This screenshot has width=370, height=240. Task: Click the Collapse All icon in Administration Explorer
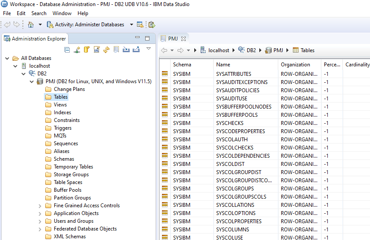(67, 50)
